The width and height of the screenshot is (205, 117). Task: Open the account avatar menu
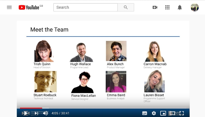click(194, 7)
